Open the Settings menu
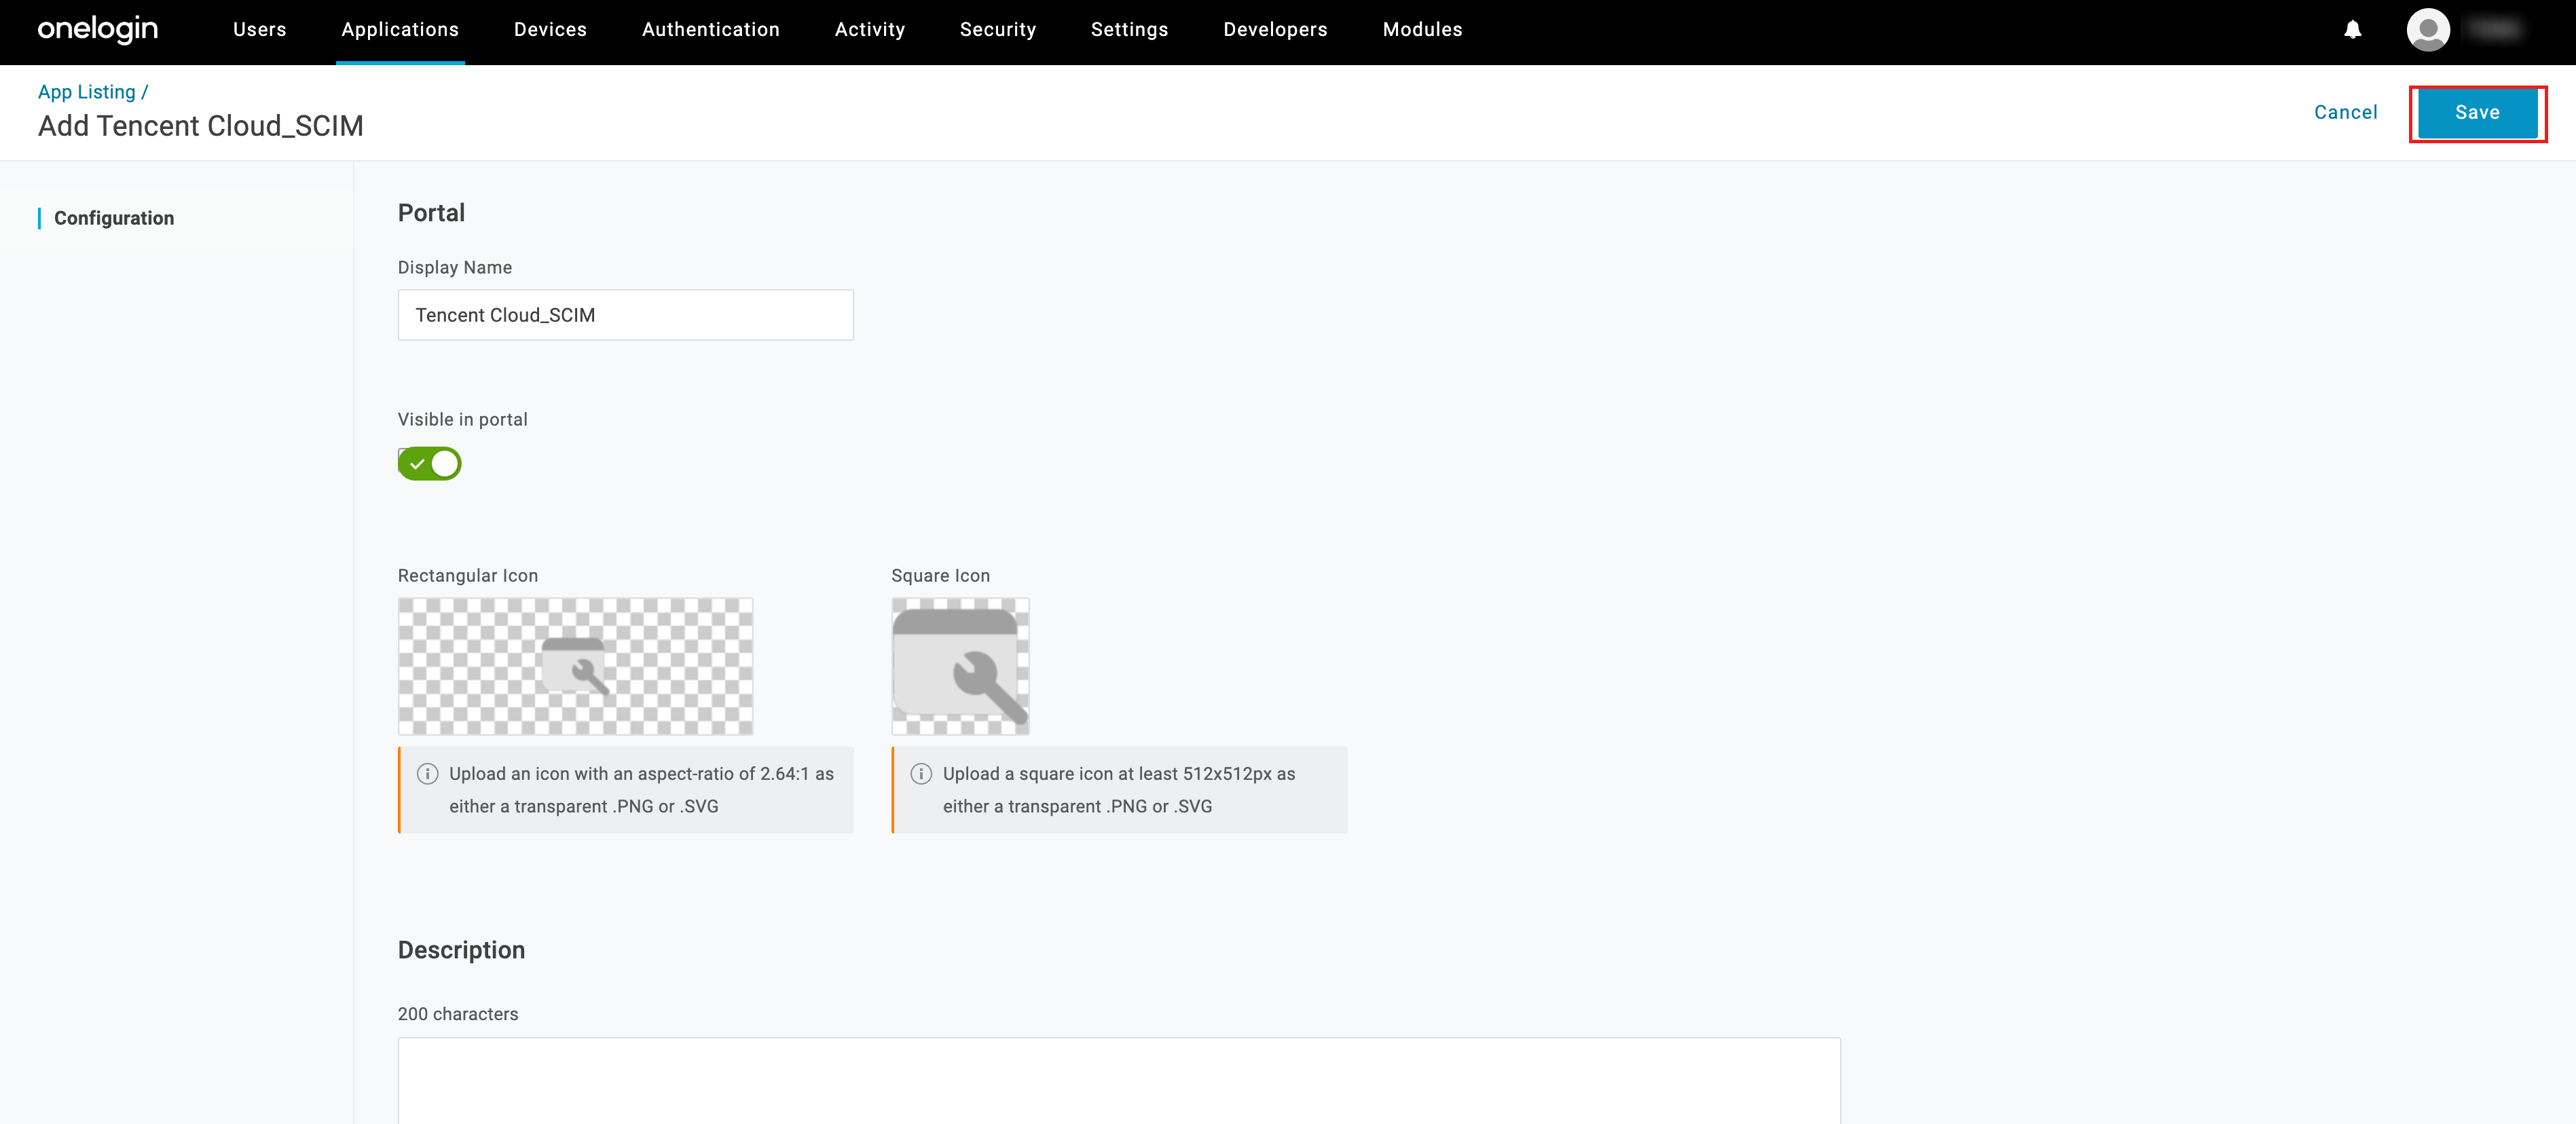 (x=1129, y=30)
